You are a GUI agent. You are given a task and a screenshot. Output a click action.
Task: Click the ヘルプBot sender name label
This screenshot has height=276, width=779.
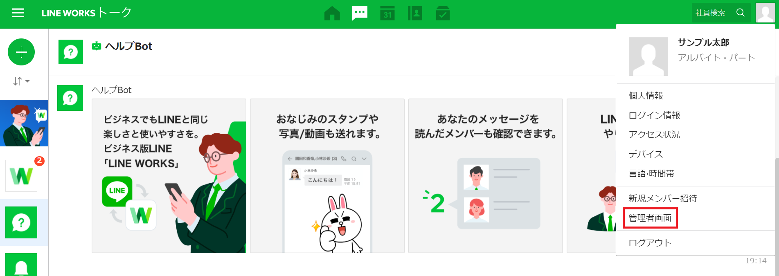112,90
